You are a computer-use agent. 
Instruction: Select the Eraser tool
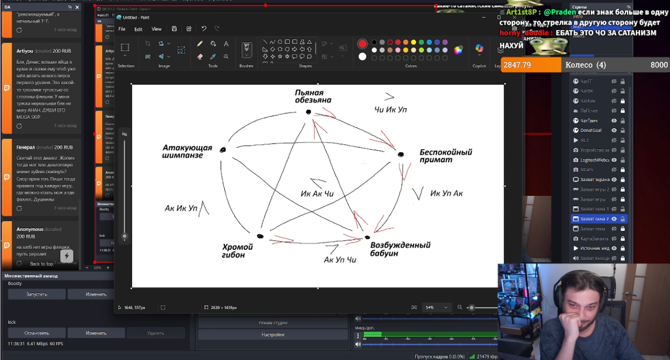pyautogui.click(x=200, y=57)
